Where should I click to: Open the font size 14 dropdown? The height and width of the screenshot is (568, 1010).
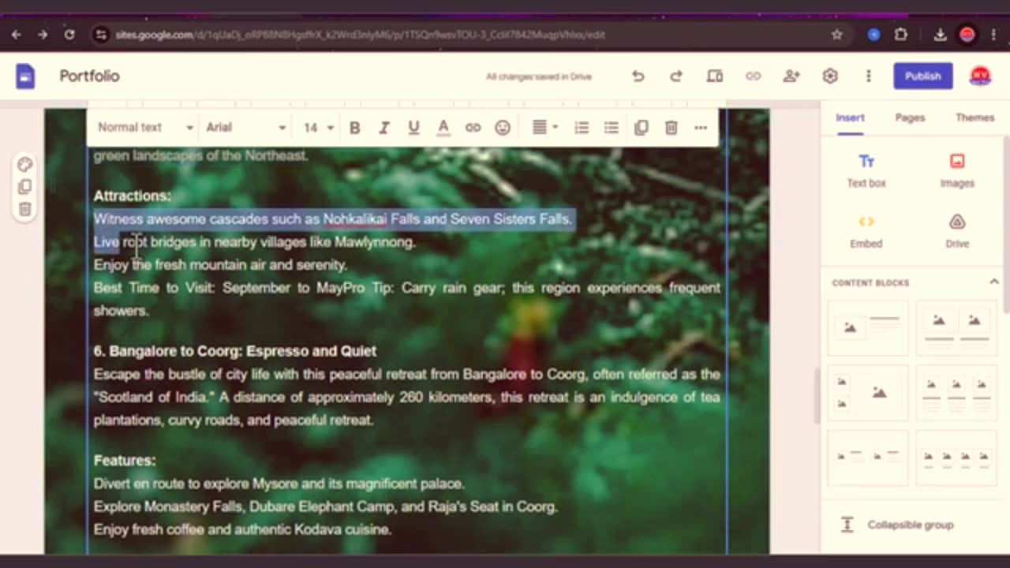pyautogui.click(x=319, y=128)
